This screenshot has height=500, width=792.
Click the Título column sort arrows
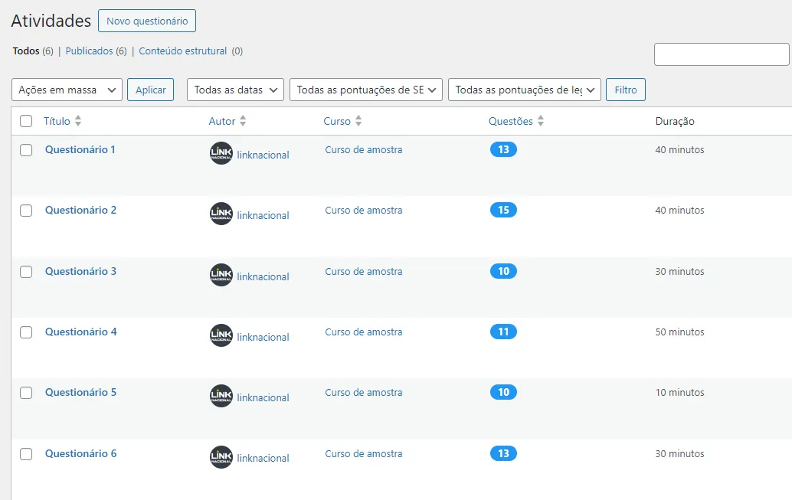78,121
